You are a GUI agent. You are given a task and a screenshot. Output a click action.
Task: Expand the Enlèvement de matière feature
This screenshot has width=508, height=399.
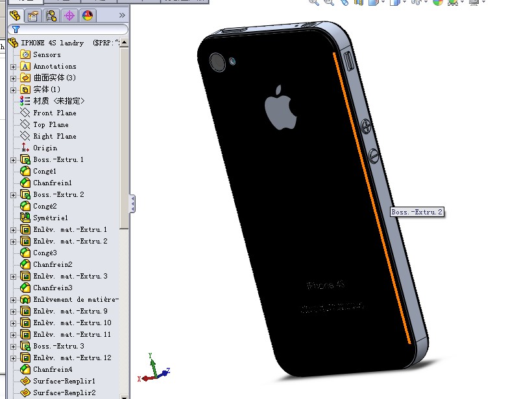pos(13,300)
